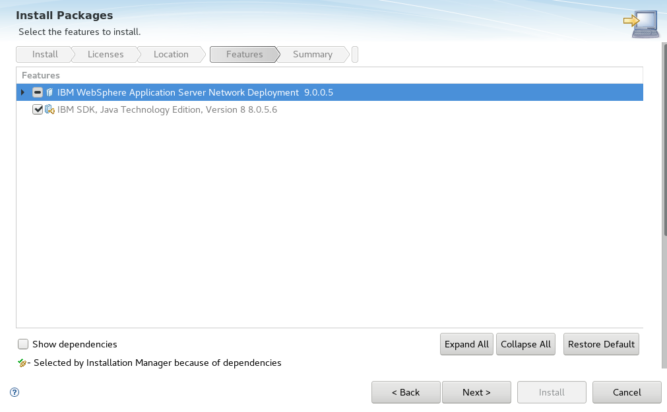Click the 'Selected by Installation Manager' legend text

[x=158, y=363]
